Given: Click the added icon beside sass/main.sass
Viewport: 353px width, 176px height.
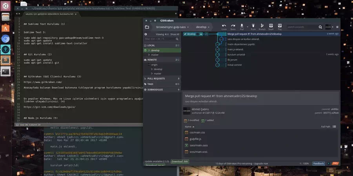Looking at the screenshot, I should [186, 145].
